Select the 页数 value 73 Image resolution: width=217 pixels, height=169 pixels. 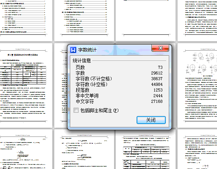[x=160, y=67]
